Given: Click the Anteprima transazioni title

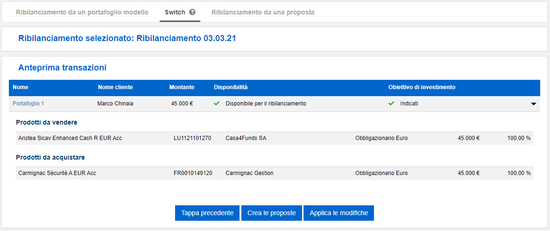Looking at the screenshot, I should click(x=63, y=68).
